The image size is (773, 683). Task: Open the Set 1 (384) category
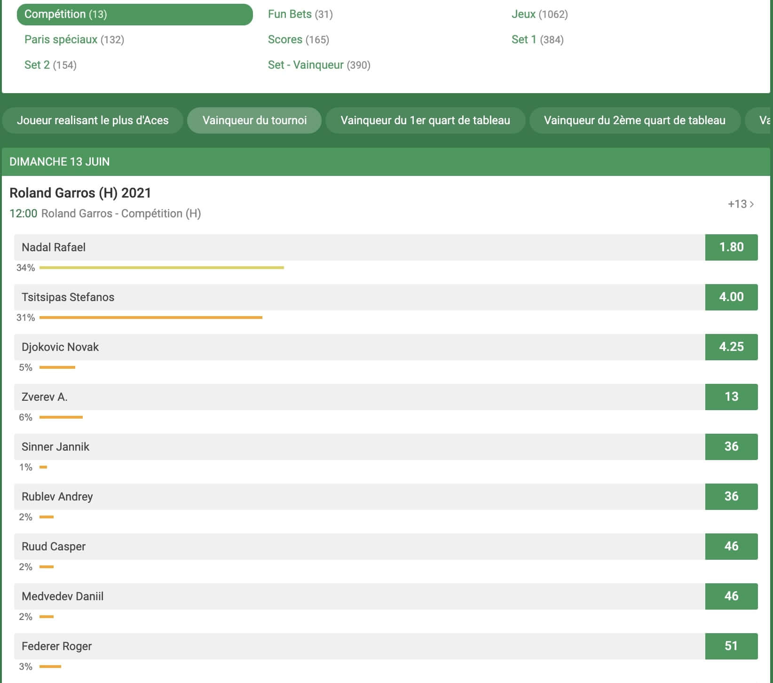click(537, 40)
